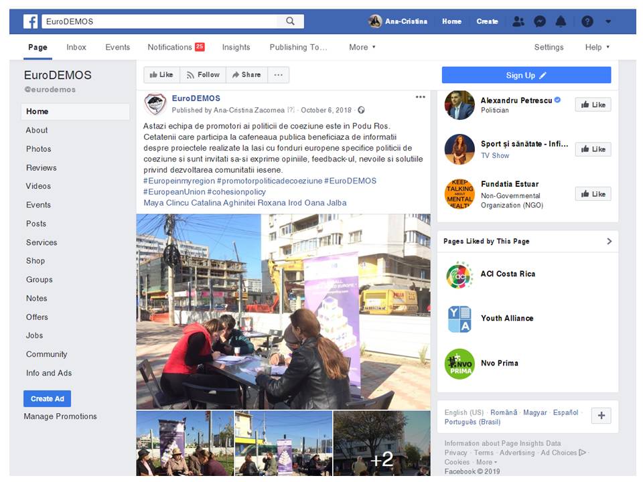
Task: Like the Fundatia Estuar page
Action: (593, 194)
